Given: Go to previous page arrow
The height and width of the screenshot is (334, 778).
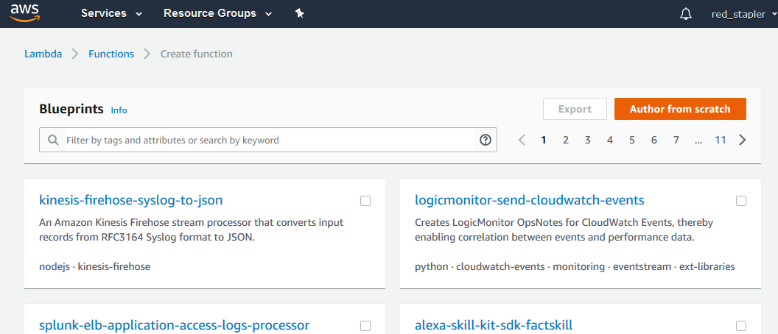Looking at the screenshot, I should pos(522,141).
